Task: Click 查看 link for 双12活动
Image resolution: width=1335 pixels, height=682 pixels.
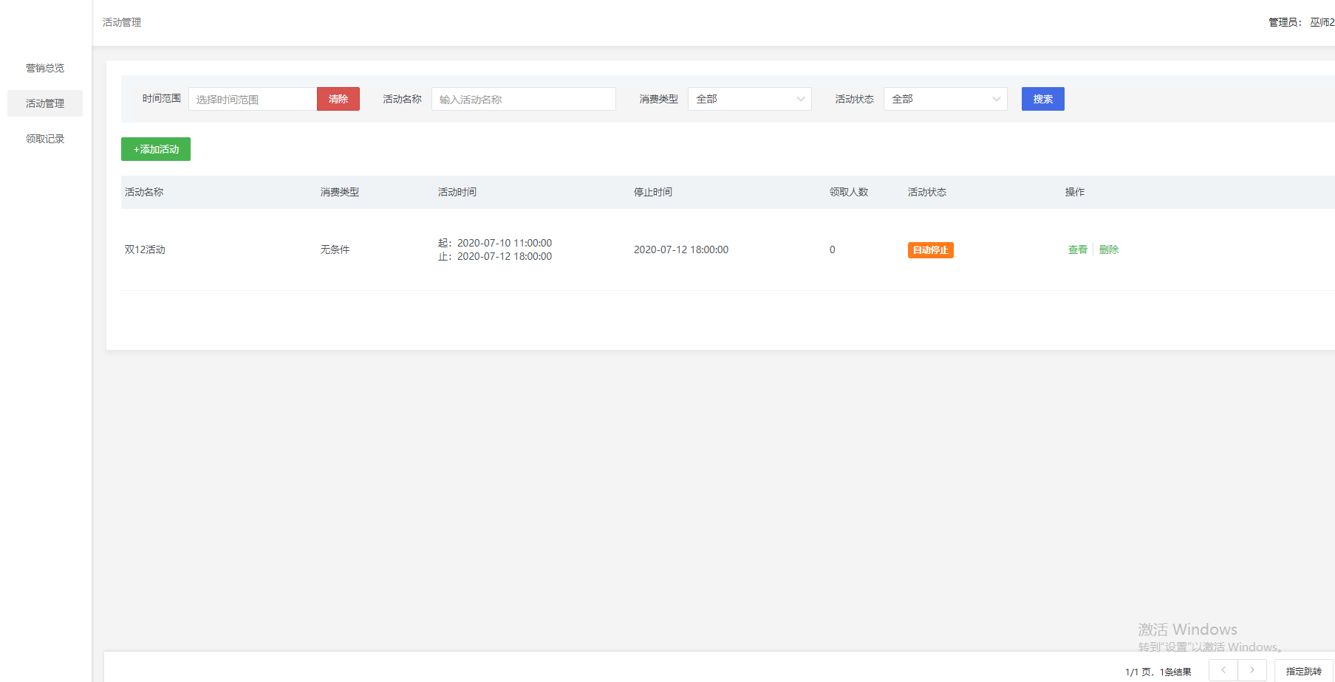Action: click(x=1077, y=249)
